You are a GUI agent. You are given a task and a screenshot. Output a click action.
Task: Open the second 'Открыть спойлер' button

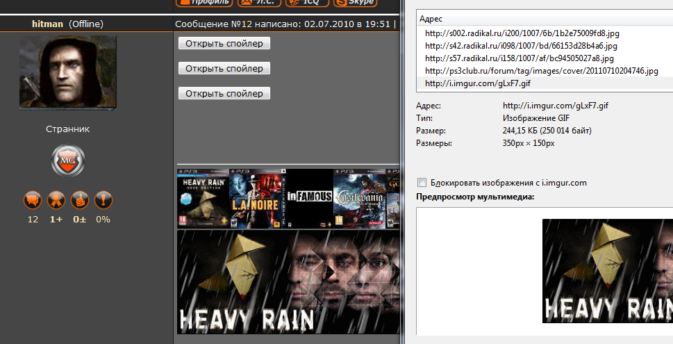click(224, 68)
